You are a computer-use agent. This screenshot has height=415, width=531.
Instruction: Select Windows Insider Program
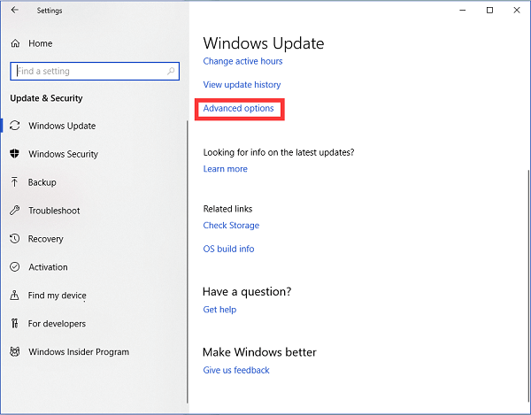coord(79,352)
